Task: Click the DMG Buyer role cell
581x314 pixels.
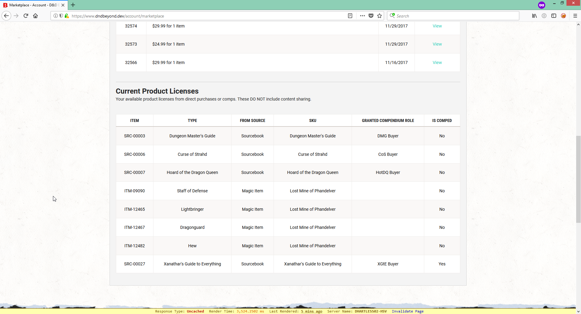Action: (388, 136)
